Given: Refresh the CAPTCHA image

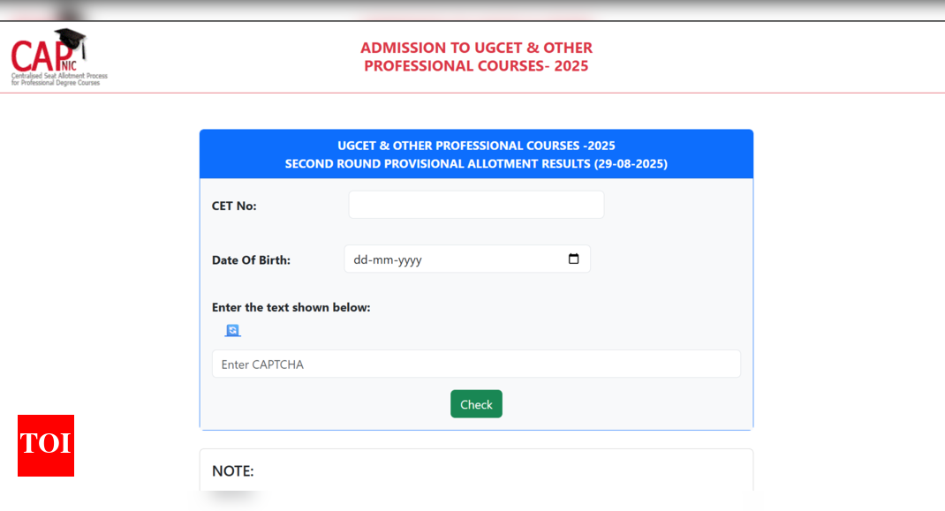Looking at the screenshot, I should pos(232,330).
